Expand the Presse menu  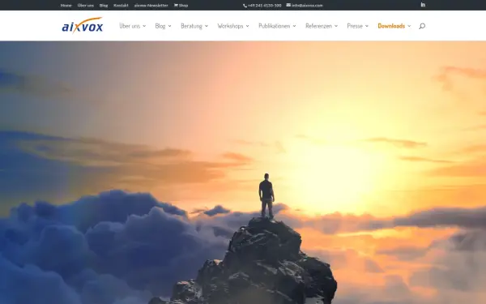click(358, 26)
